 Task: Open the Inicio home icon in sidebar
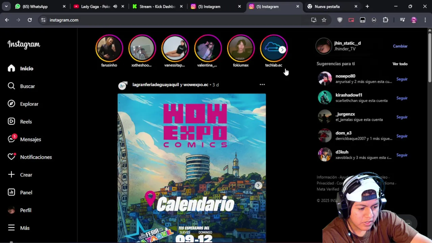[11, 69]
